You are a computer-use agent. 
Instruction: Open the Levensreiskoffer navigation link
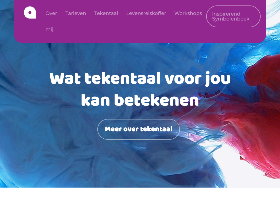click(x=146, y=13)
